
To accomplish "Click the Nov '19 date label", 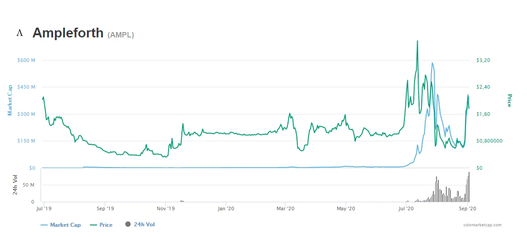I will (166, 208).
